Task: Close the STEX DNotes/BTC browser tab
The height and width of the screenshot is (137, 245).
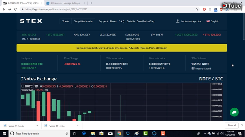Action: point(42,3)
